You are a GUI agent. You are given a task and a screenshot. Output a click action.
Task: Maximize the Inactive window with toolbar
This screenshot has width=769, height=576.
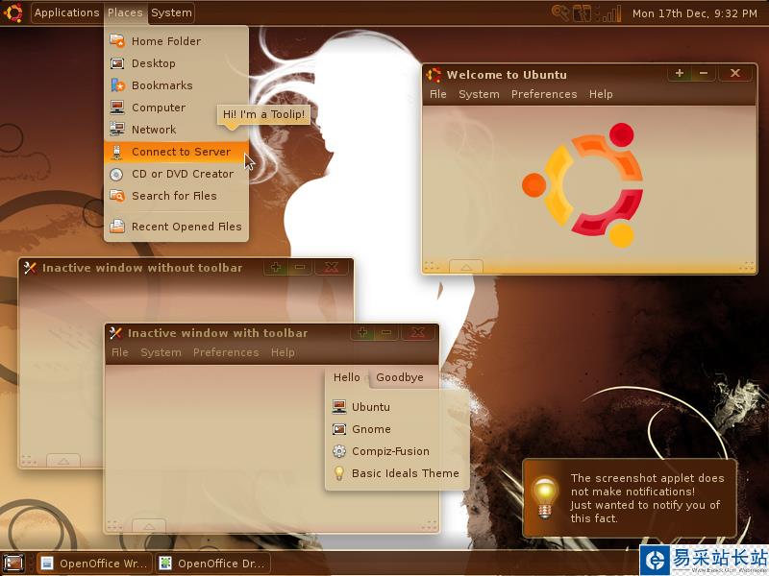(362, 333)
